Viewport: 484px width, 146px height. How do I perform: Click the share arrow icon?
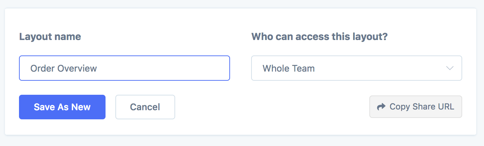click(x=381, y=107)
